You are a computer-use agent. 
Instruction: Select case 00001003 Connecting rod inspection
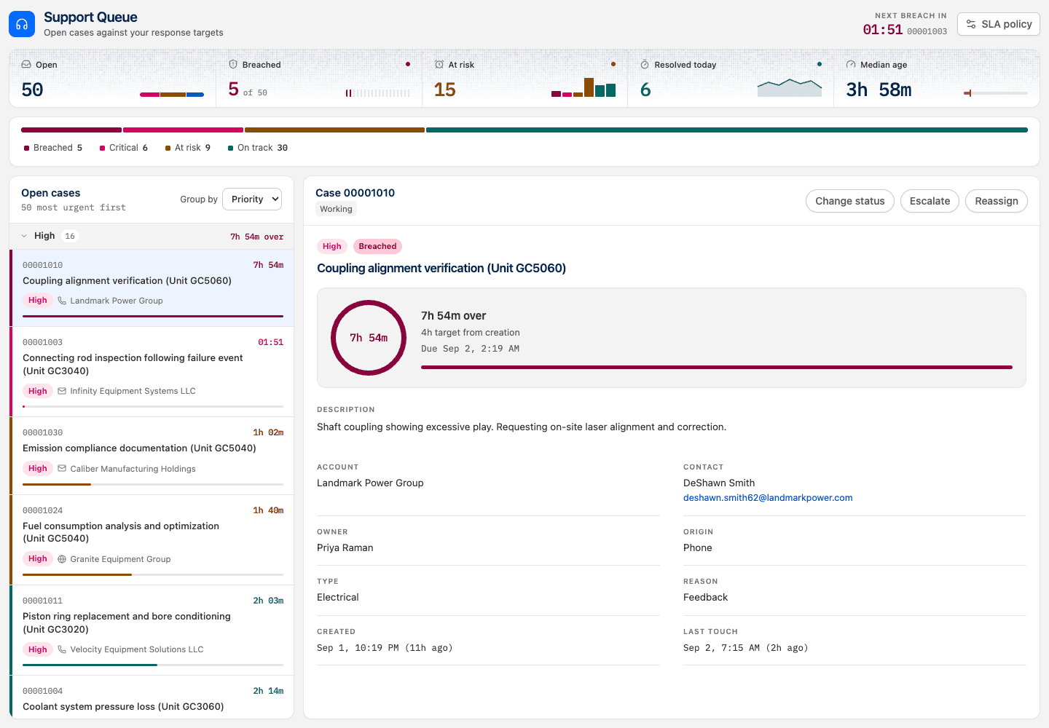(x=152, y=372)
